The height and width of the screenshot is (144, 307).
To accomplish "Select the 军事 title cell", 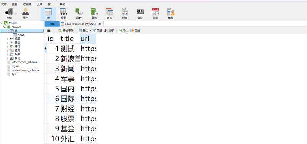I will [70, 79].
